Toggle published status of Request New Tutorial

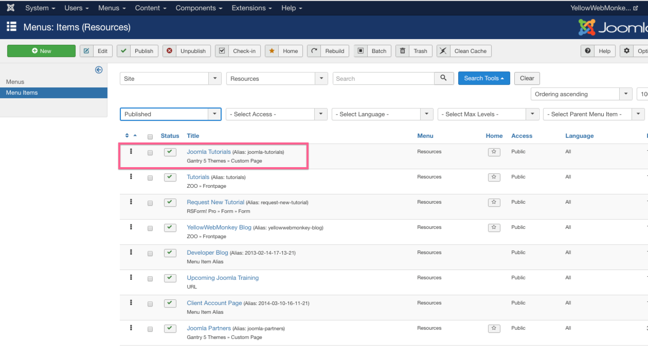coord(170,203)
